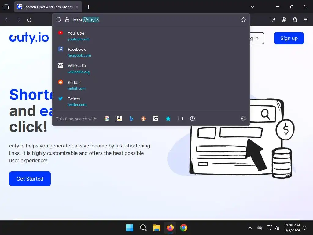This screenshot has width=313, height=235.
Task: Click the OneDrive tray icon
Action: tap(260, 228)
